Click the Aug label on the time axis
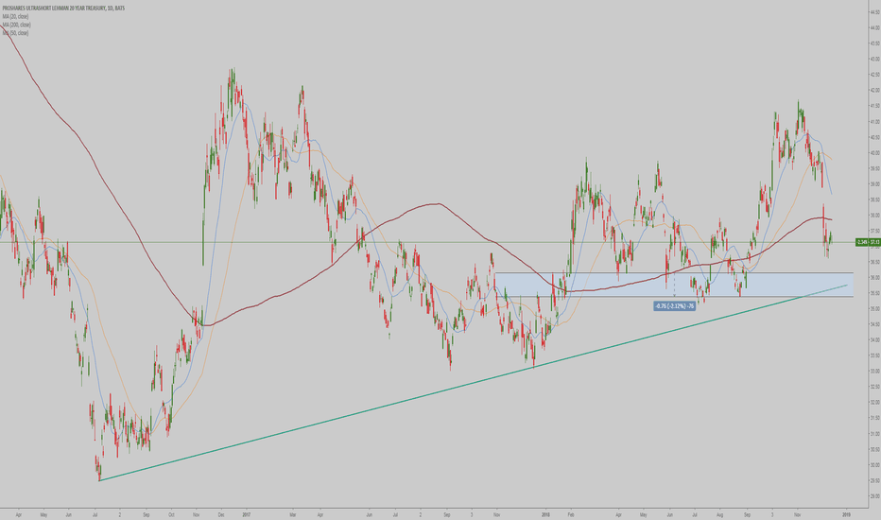 [x=719, y=513]
